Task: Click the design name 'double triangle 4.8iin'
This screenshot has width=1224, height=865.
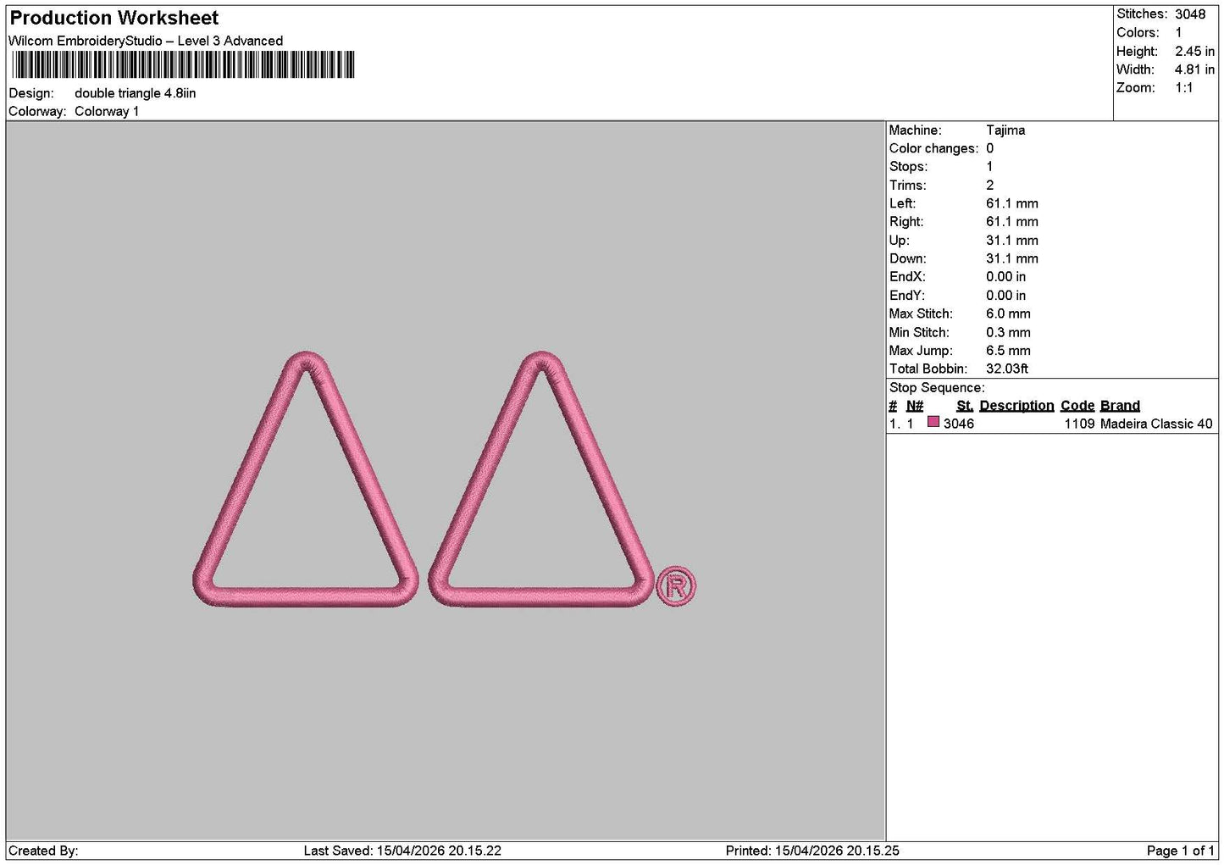Action: 136,93
